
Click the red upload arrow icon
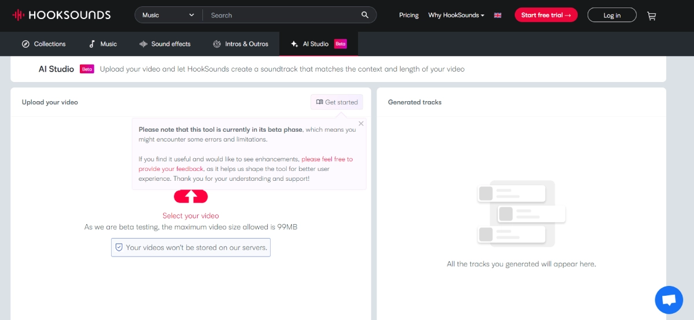coord(191,197)
